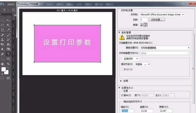Select the Path Selection arrow tool
The image size is (196, 113).
[2, 59]
